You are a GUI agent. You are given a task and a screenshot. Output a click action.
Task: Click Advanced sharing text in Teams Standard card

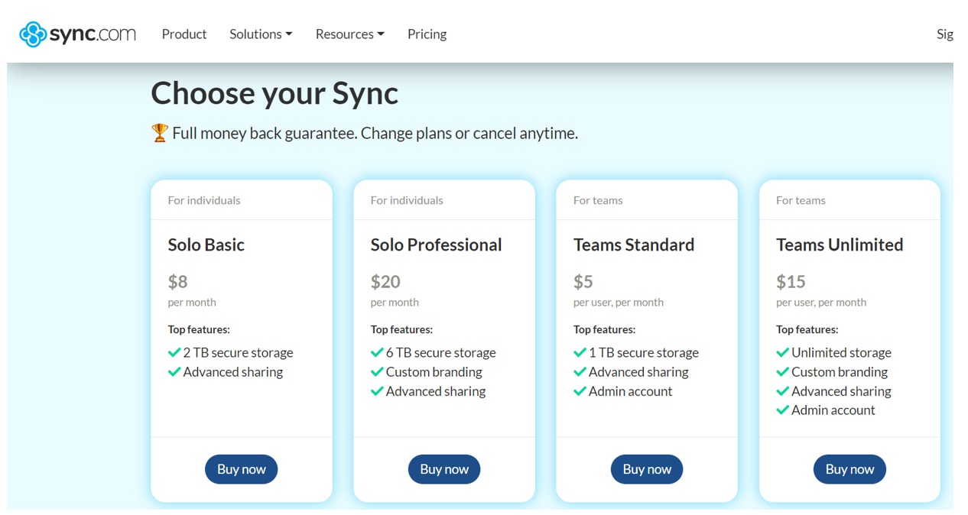click(x=638, y=372)
